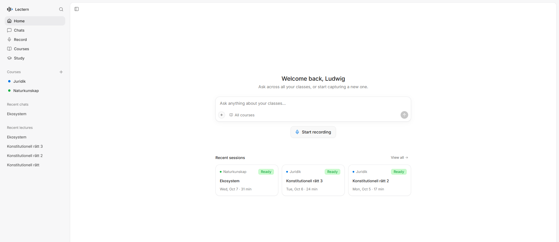
Task: Open the Ekosystem session card
Action: point(247,180)
